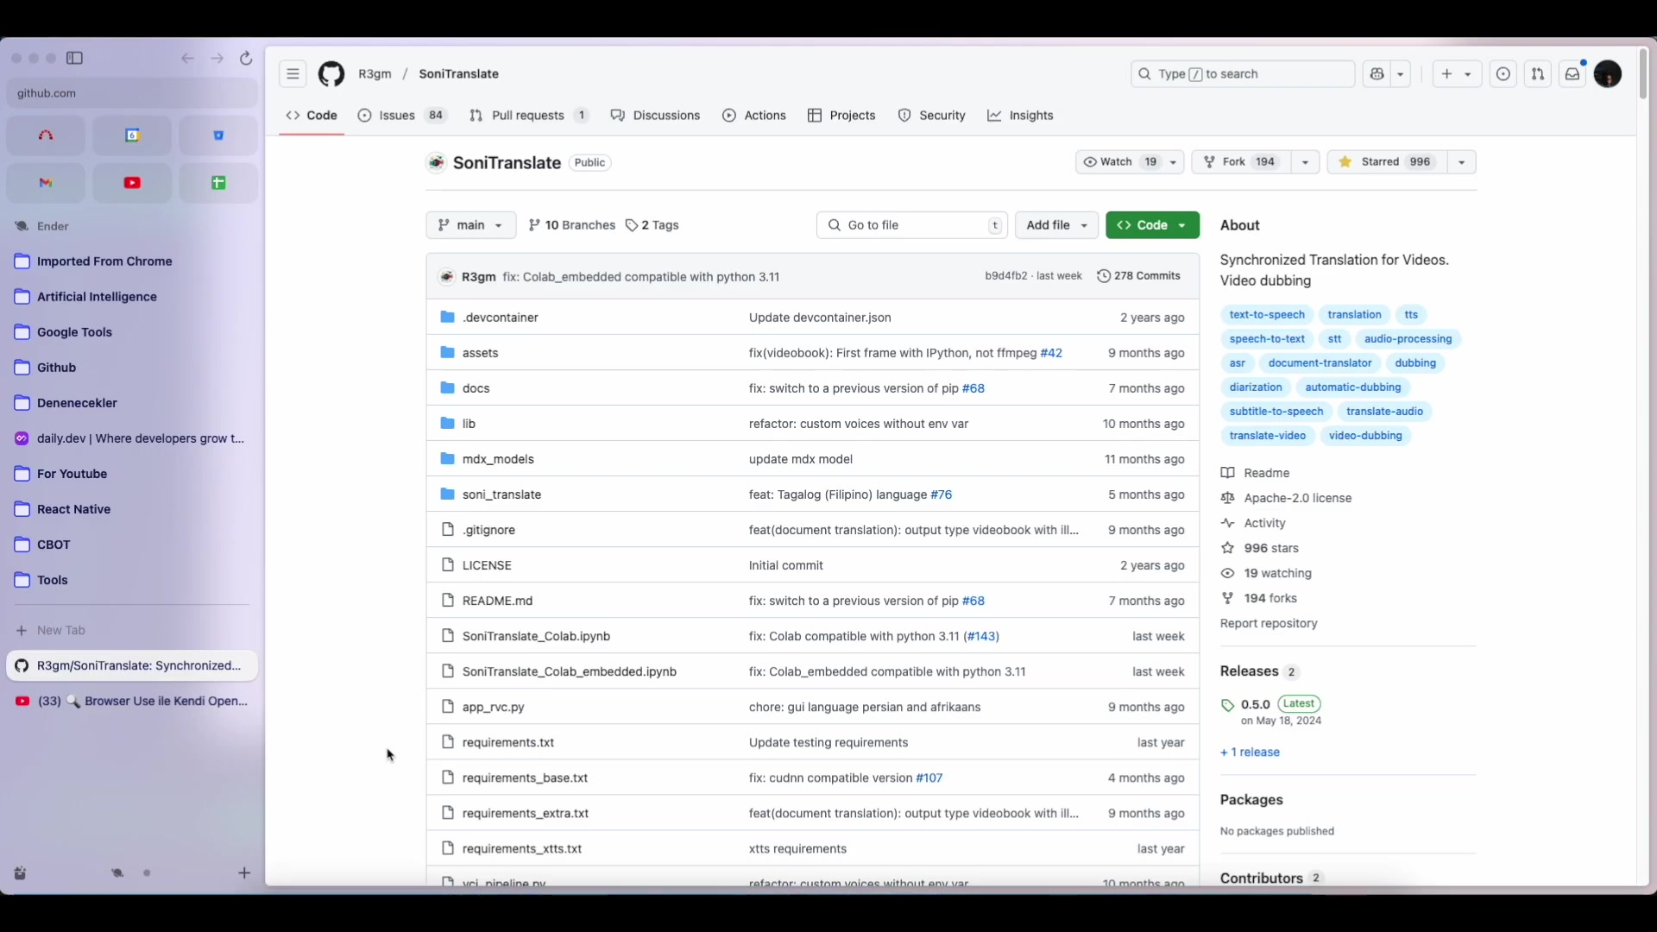Screen dimensions: 1657x932
Task: Open the Insights tab
Action: pos(1020,116)
